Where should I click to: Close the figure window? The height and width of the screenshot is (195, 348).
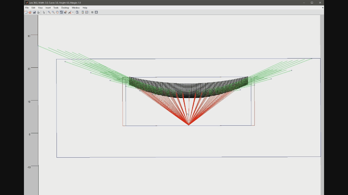[x=320, y=3]
